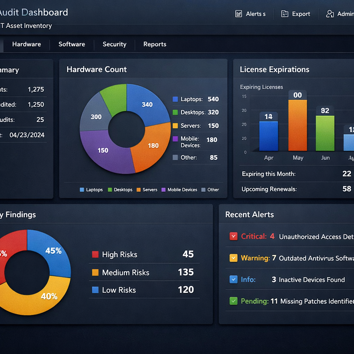This screenshot has width=354, height=354.
Task: Toggle Desktops in bottom chart legend
Action: coord(120,190)
